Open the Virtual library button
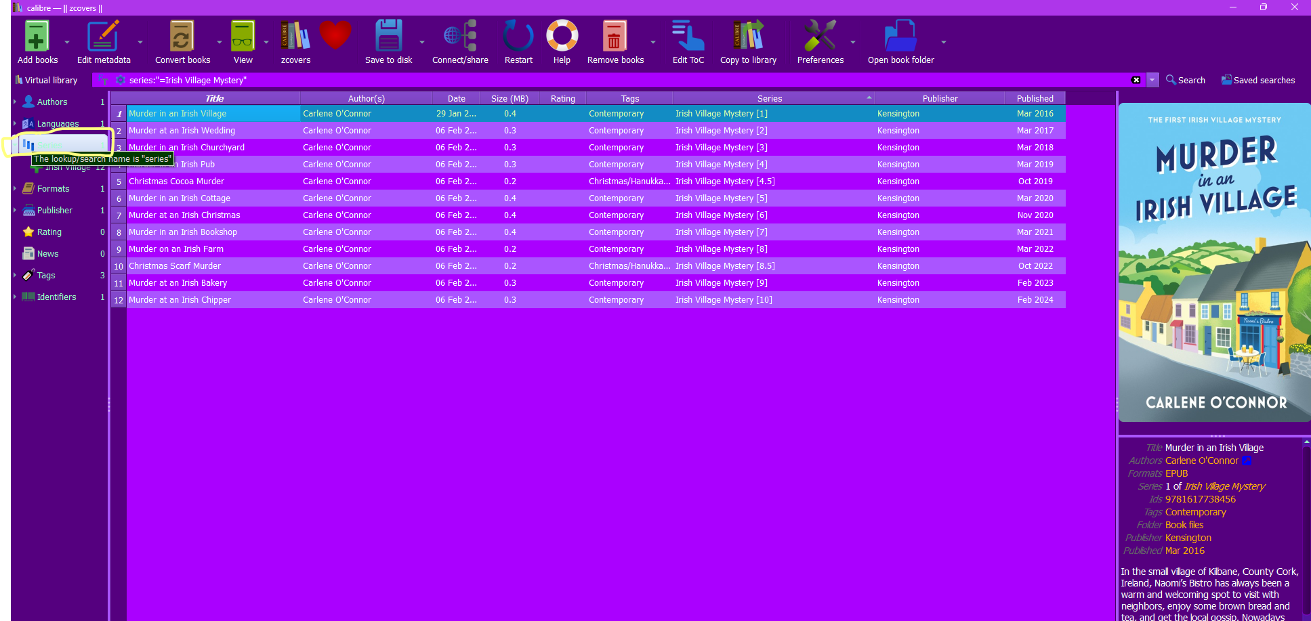Image resolution: width=1311 pixels, height=621 pixels. point(46,80)
